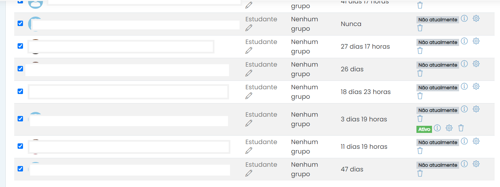Click the trash icon in 18 dias 23 horas row
The width and height of the screenshot is (500, 187).
[420, 96]
